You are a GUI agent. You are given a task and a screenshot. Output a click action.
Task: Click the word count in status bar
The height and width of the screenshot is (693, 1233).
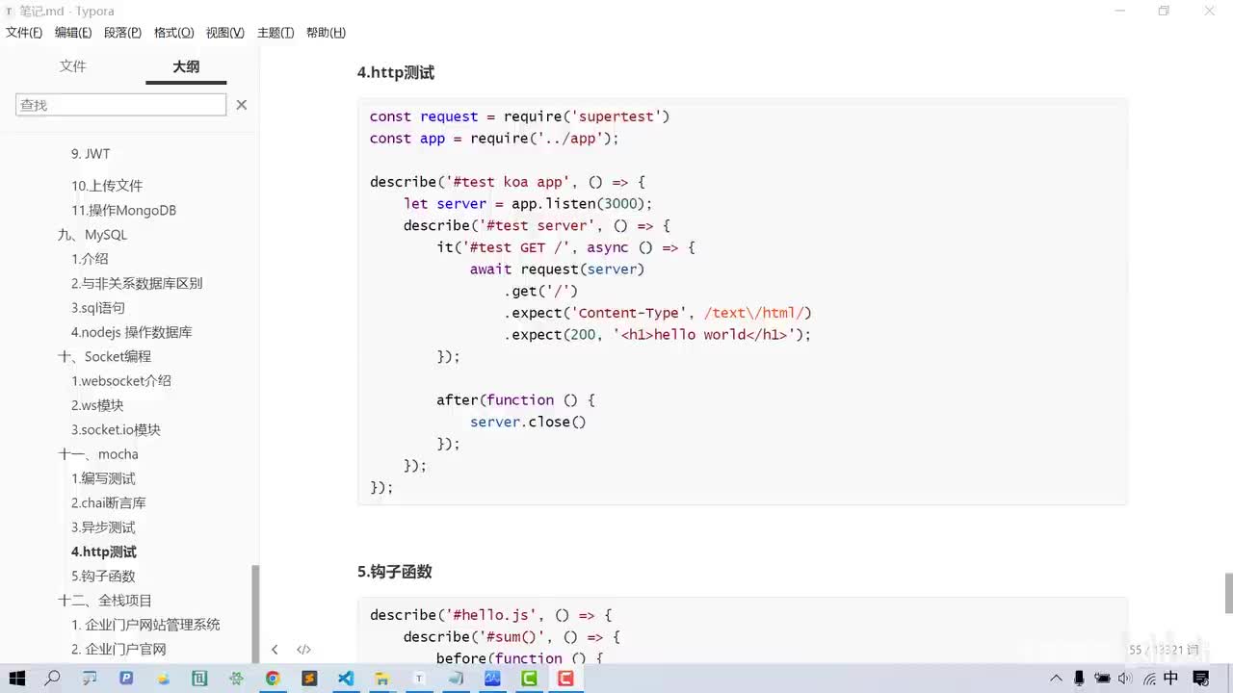[1164, 650]
